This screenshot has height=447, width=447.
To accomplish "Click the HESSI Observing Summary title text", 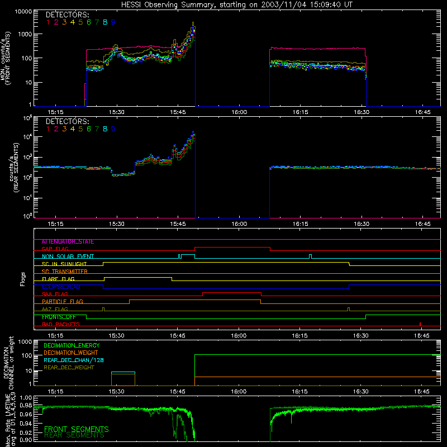I will (236, 4).
